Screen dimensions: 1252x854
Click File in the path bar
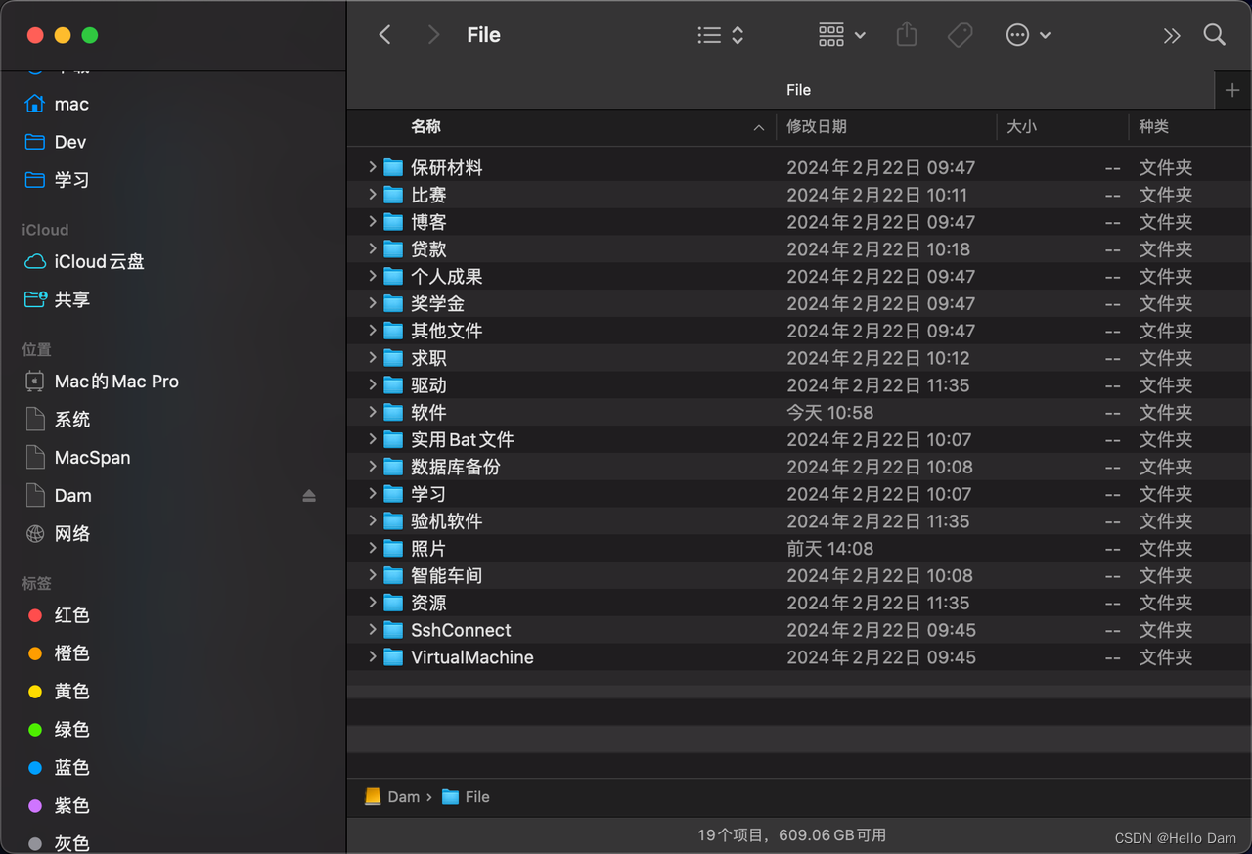point(467,797)
